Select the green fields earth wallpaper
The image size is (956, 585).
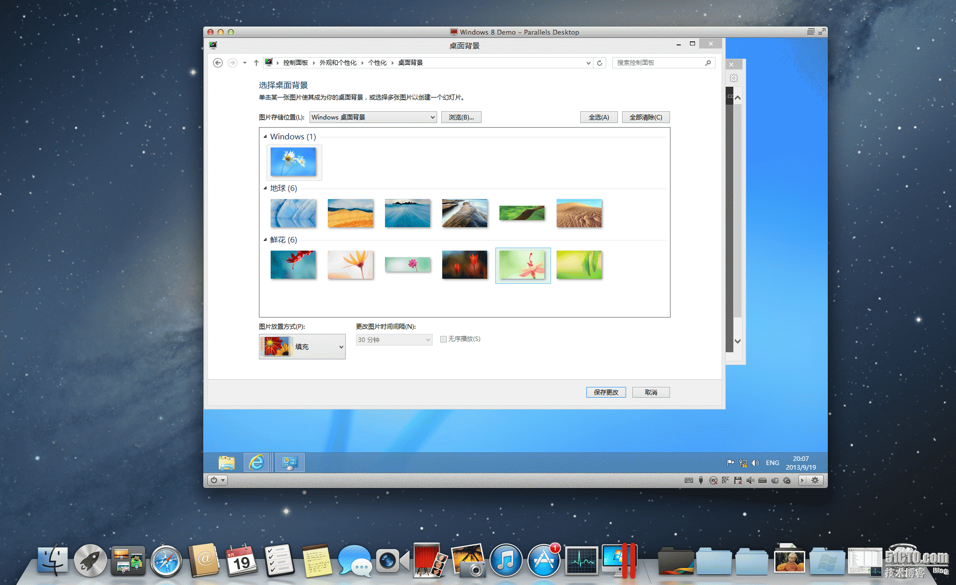pos(522,213)
